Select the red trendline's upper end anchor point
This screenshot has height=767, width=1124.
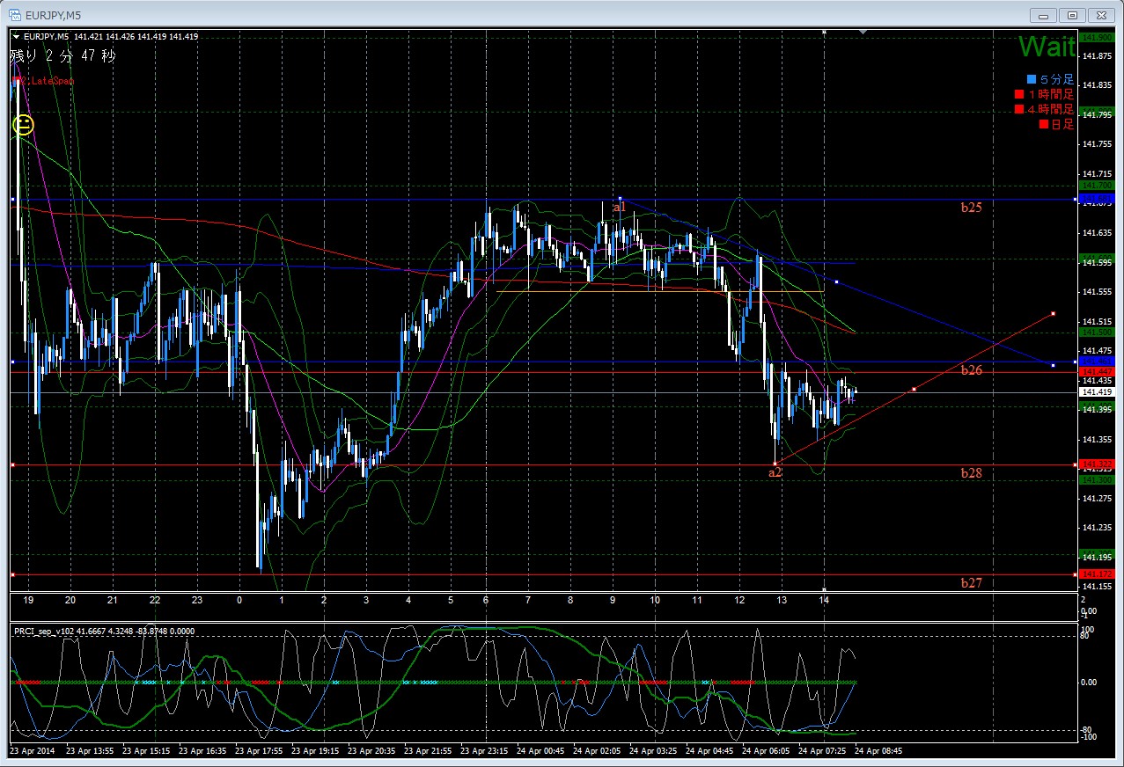click(x=1054, y=313)
